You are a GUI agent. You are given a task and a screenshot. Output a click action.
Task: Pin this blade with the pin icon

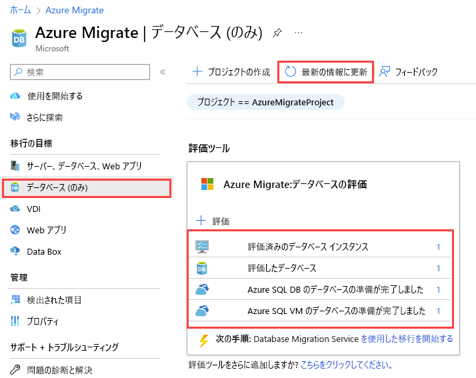click(277, 33)
